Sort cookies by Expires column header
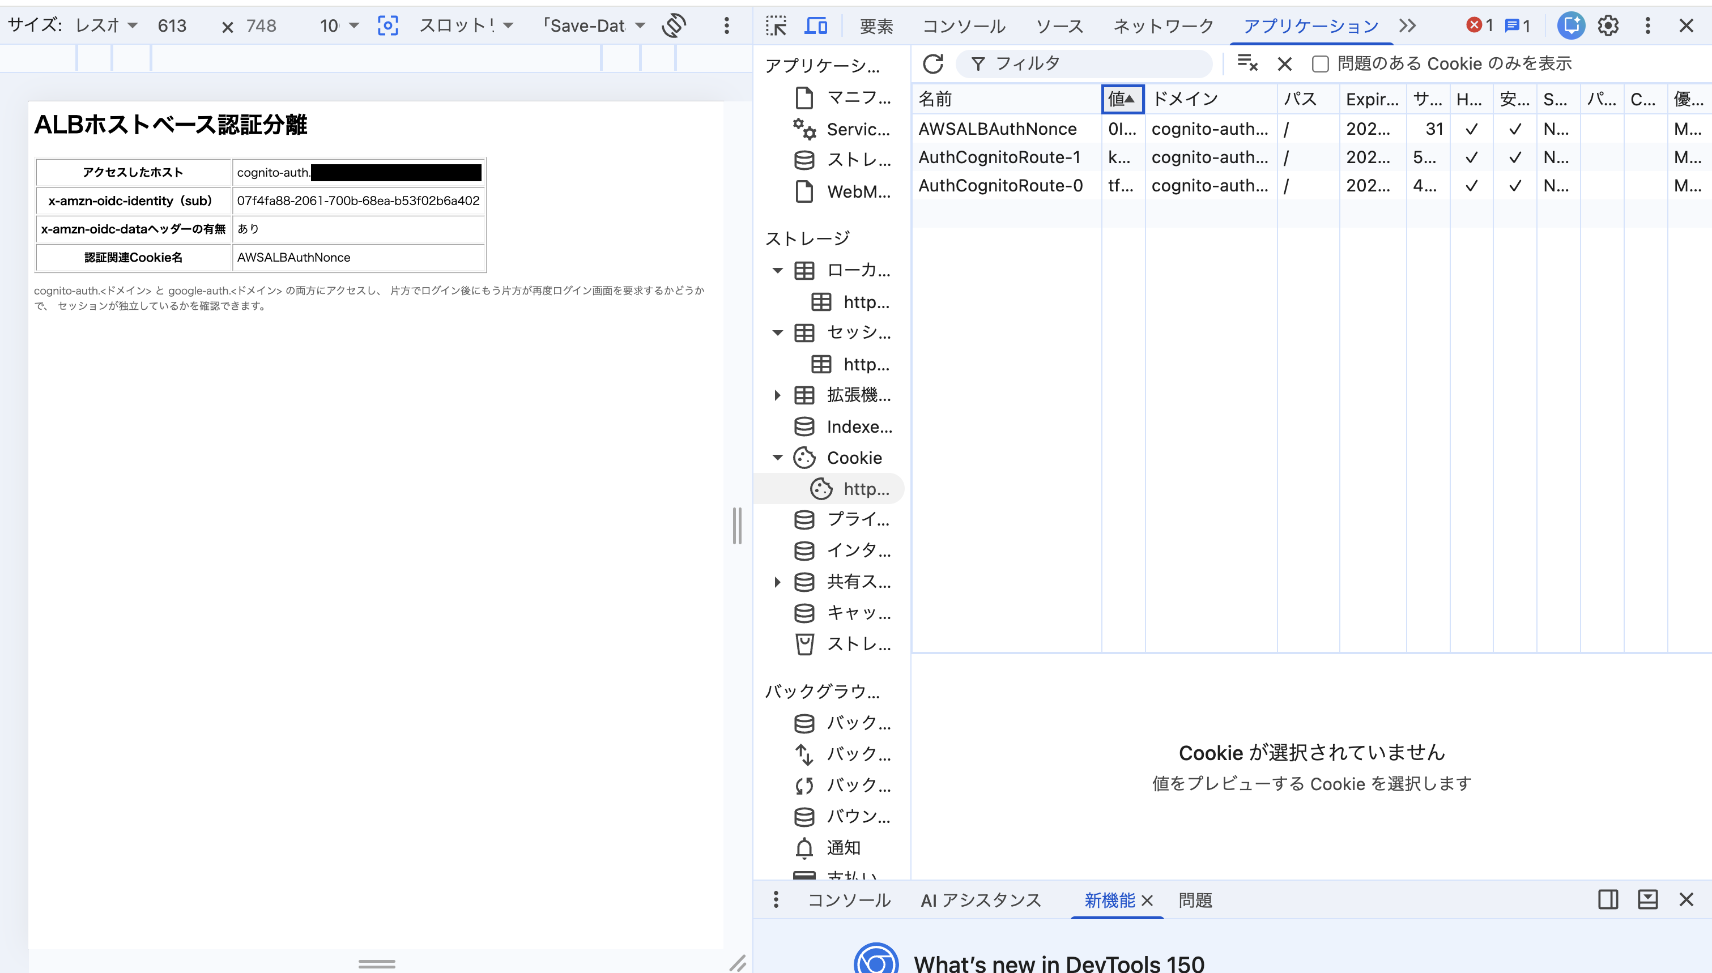This screenshot has width=1712, height=973. pos(1373,99)
